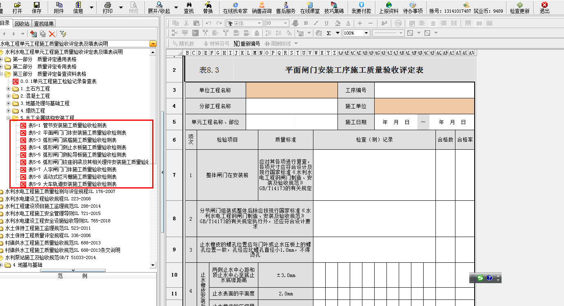Click the 打印 (Print) icon
Screen dimensions: 564x306
(x=108, y=7)
